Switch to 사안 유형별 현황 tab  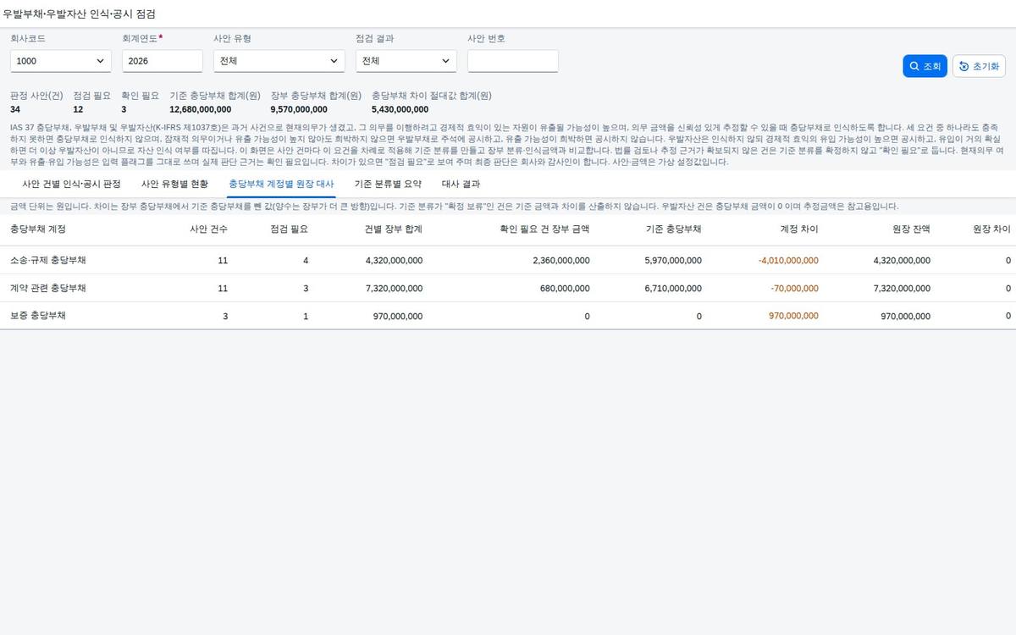pos(174,184)
